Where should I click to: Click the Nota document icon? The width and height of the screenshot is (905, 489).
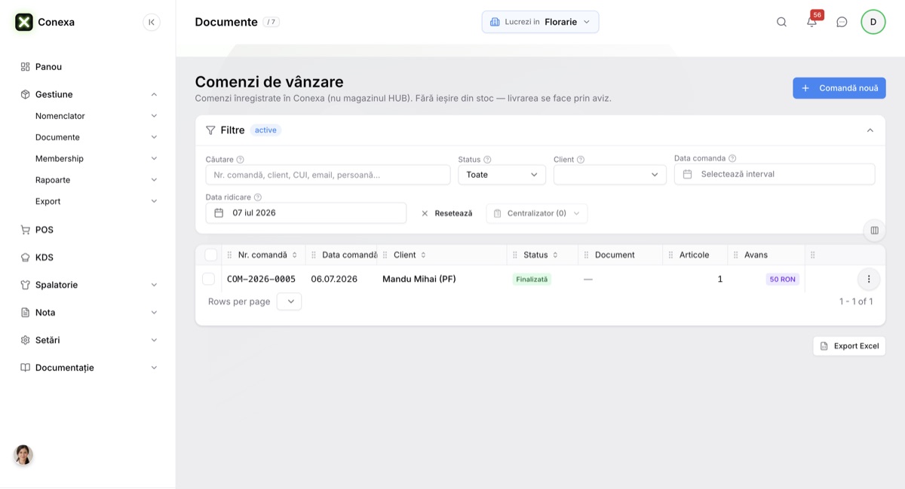25,313
